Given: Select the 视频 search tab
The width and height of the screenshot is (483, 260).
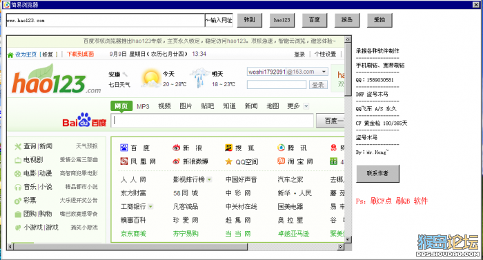Looking at the screenshot, I should tap(164, 106).
